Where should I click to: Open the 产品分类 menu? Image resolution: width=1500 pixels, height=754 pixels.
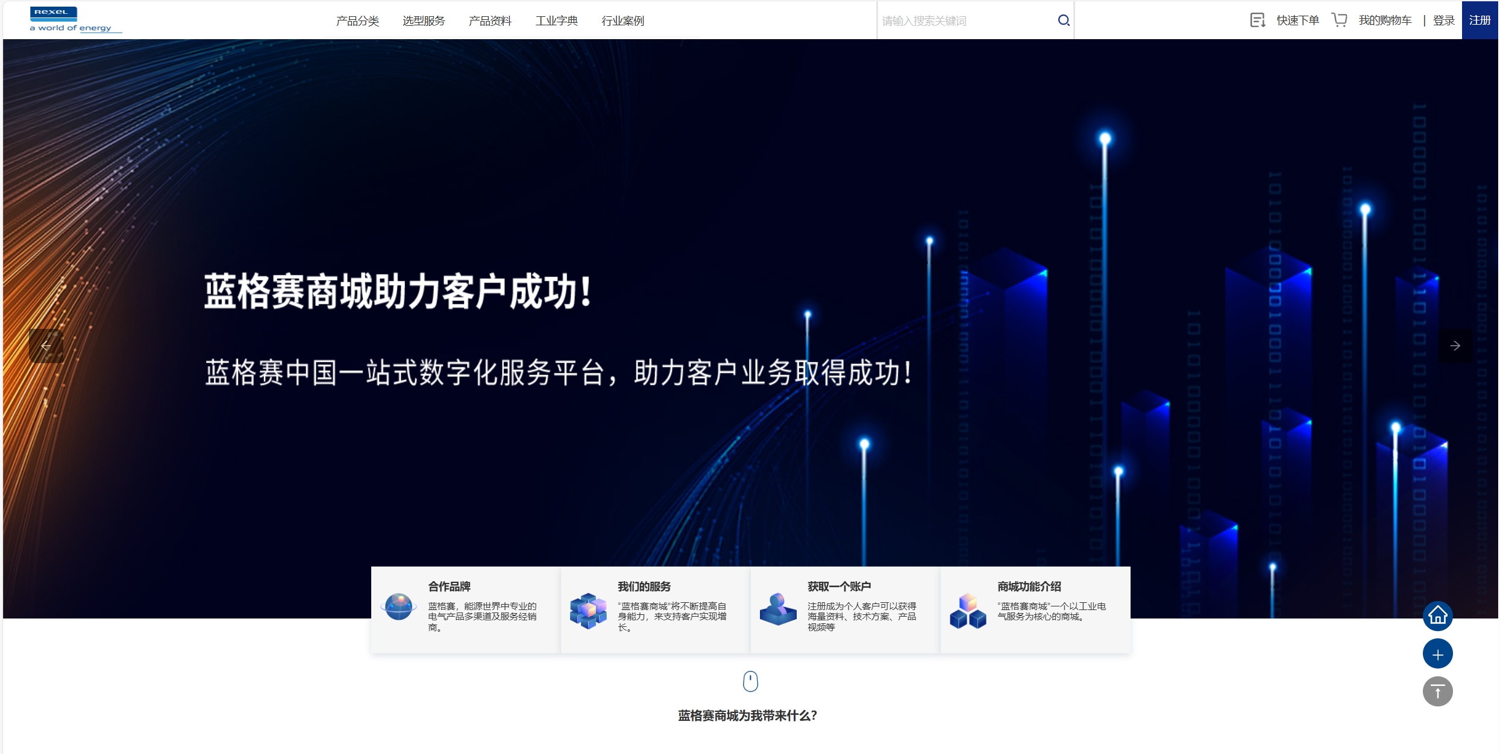[x=357, y=21]
